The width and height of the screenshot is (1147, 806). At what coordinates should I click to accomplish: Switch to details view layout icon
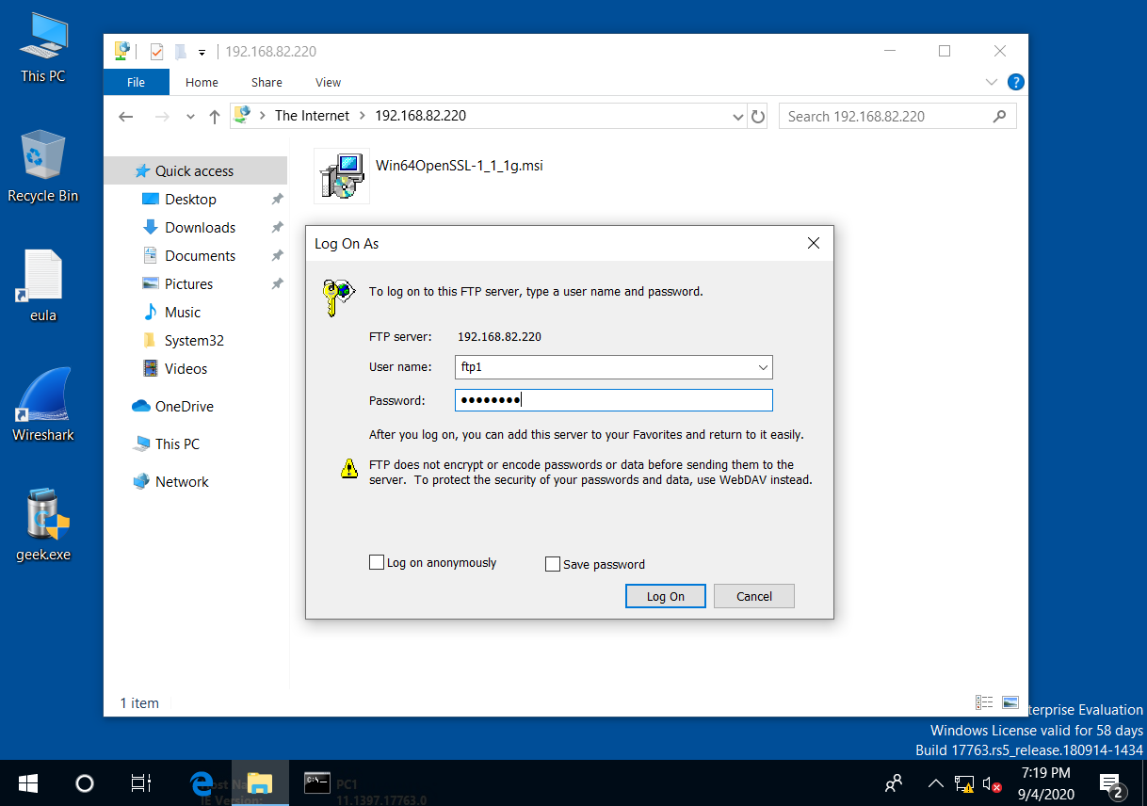pyautogui.click(x=984, y=702)
